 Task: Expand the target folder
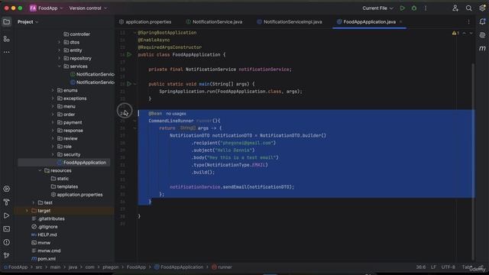[27, 211]
